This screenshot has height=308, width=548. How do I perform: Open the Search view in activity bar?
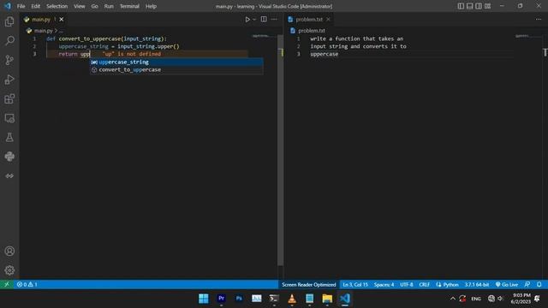point(9,41)
